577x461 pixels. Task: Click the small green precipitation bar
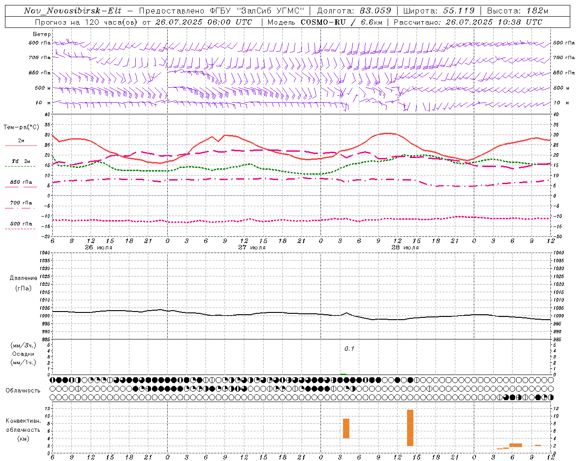pyautogui.click(x=343, y=374)
